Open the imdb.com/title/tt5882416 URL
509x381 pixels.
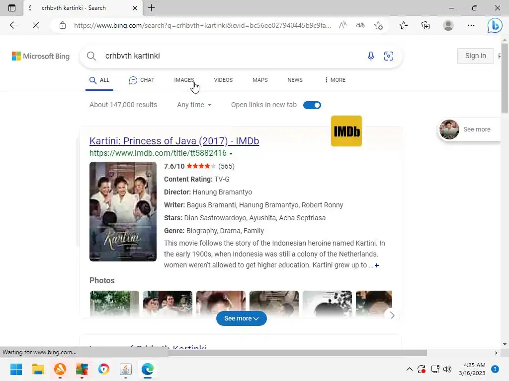pos(158,153)
